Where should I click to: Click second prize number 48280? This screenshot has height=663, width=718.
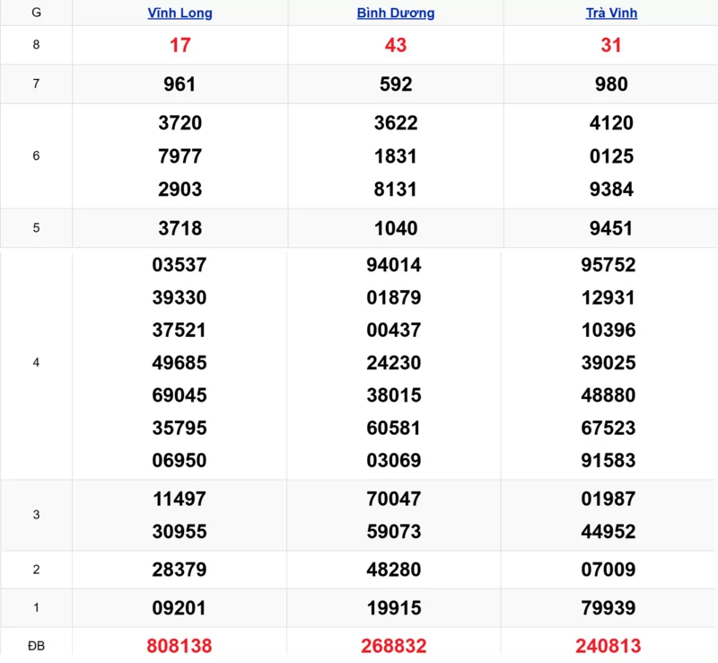tap(395, 570)
